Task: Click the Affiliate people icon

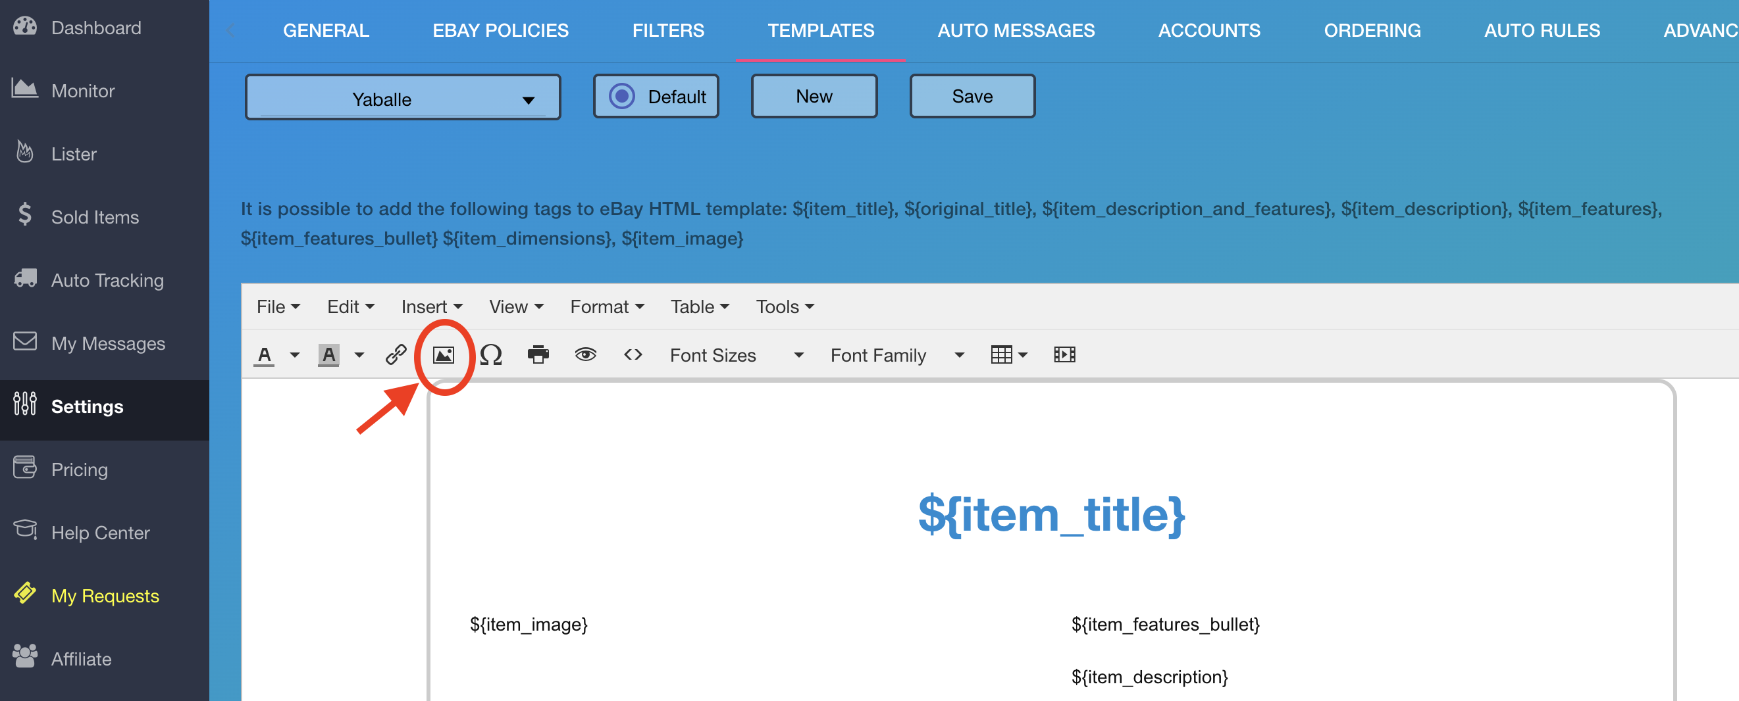Action: click(x=25, y=656)
